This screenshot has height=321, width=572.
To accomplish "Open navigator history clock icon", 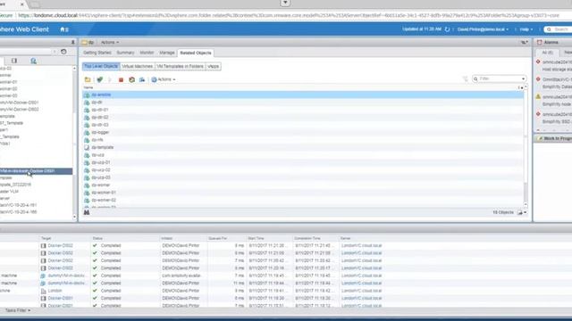I will (x=63, y=52).
